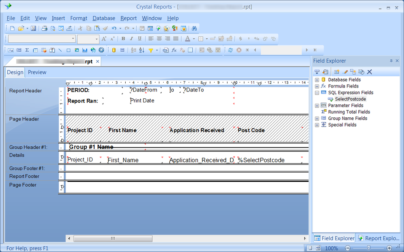Expand Special Fields node
This screenshot has width=404, height=252.
tap(317, 125)
